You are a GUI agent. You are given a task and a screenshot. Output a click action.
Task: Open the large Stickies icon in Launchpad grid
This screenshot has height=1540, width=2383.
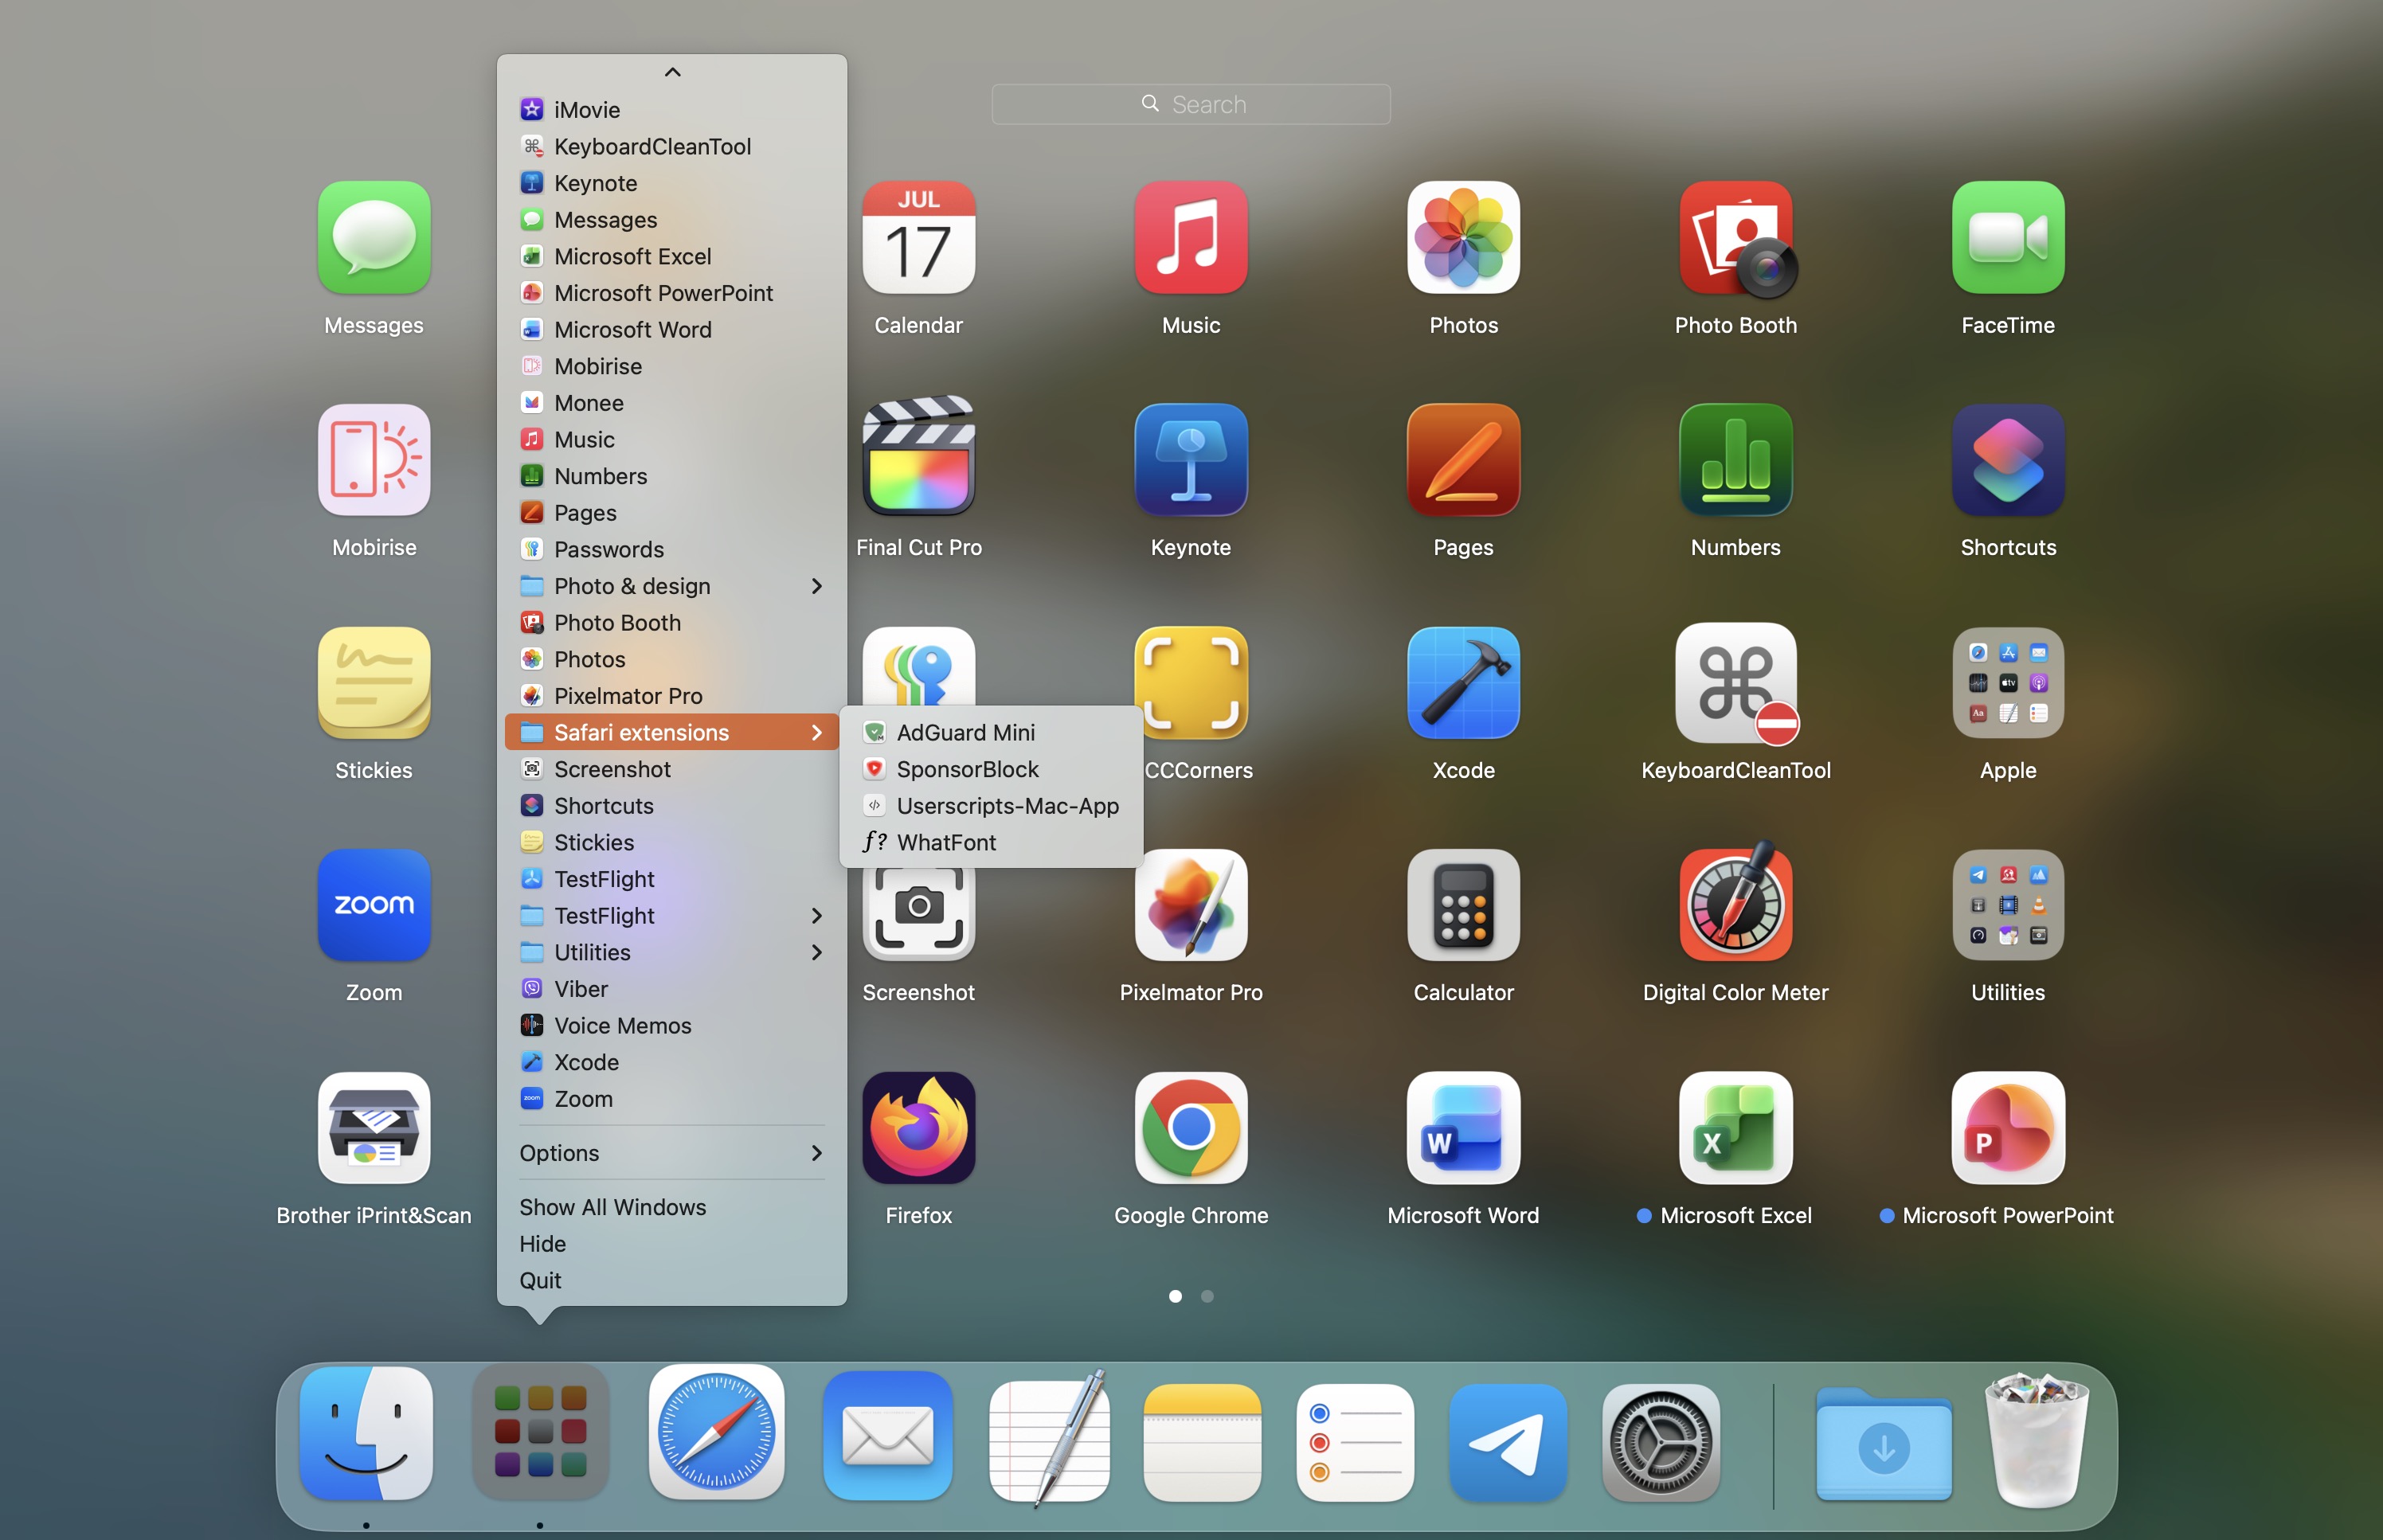click(x=374, y=683)
